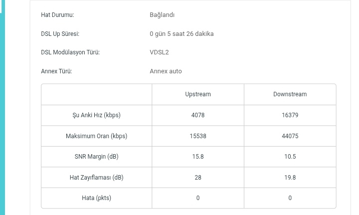Select the upstream current speed 4078

(x=198, y=115)
